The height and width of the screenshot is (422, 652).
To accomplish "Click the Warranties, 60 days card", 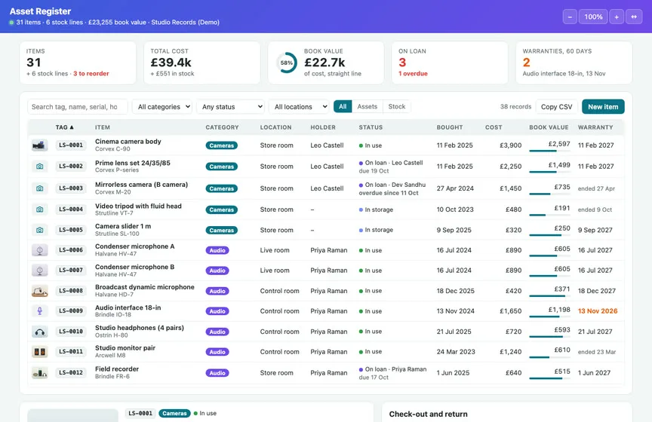I will click(x=574, y=63).
